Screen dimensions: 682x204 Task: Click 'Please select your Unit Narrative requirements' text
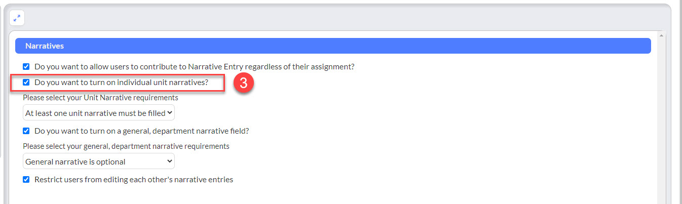pos(100,97)
